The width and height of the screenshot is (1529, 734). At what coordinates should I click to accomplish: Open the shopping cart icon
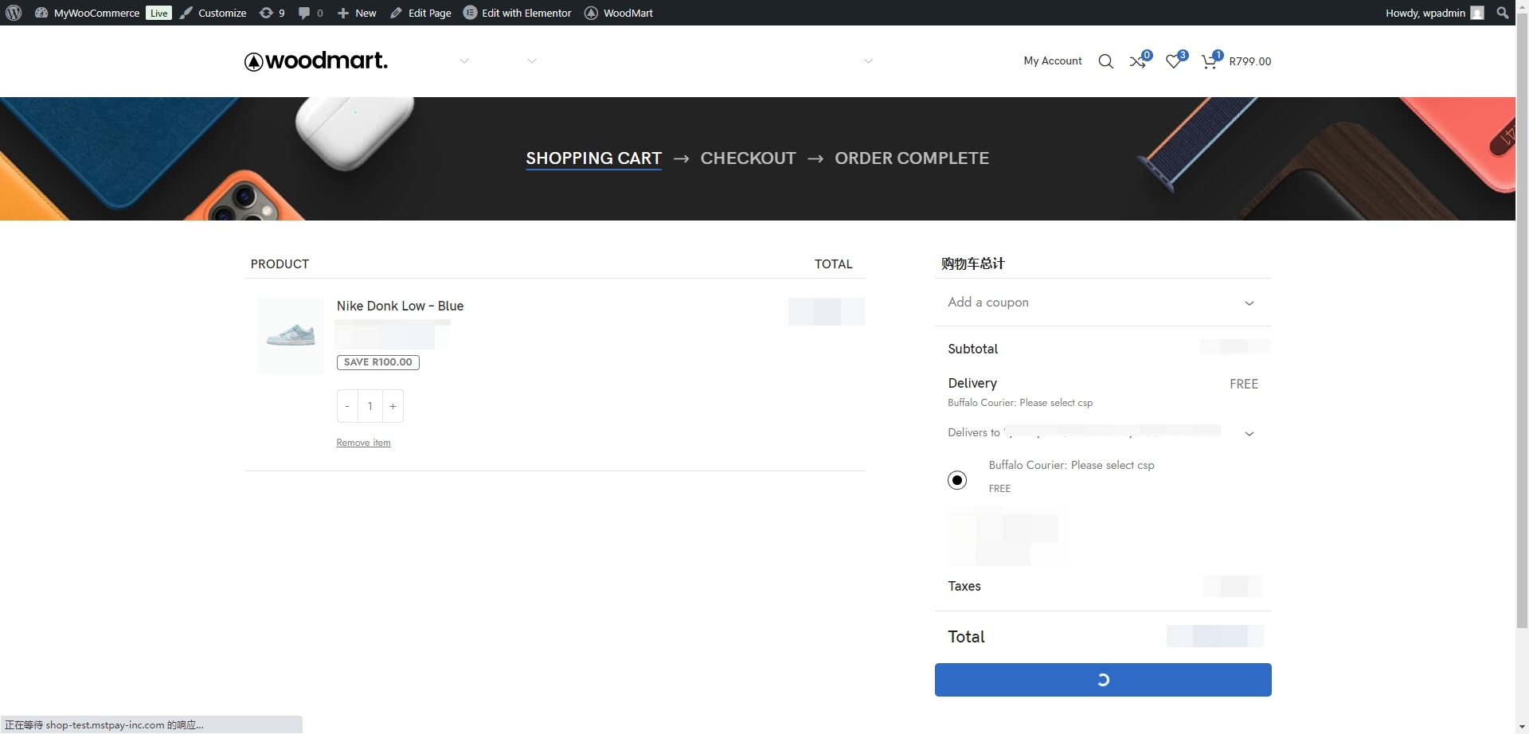tap(1210, 61)
